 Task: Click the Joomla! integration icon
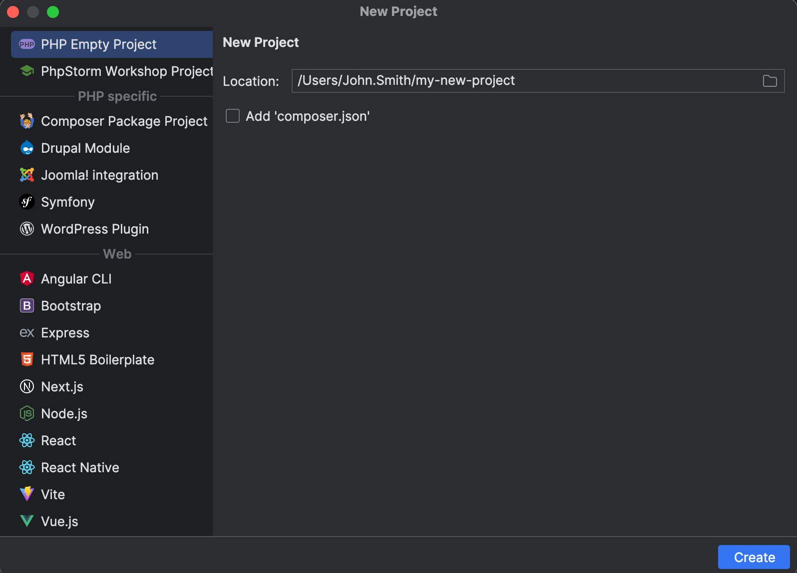[x=26, y=175]
